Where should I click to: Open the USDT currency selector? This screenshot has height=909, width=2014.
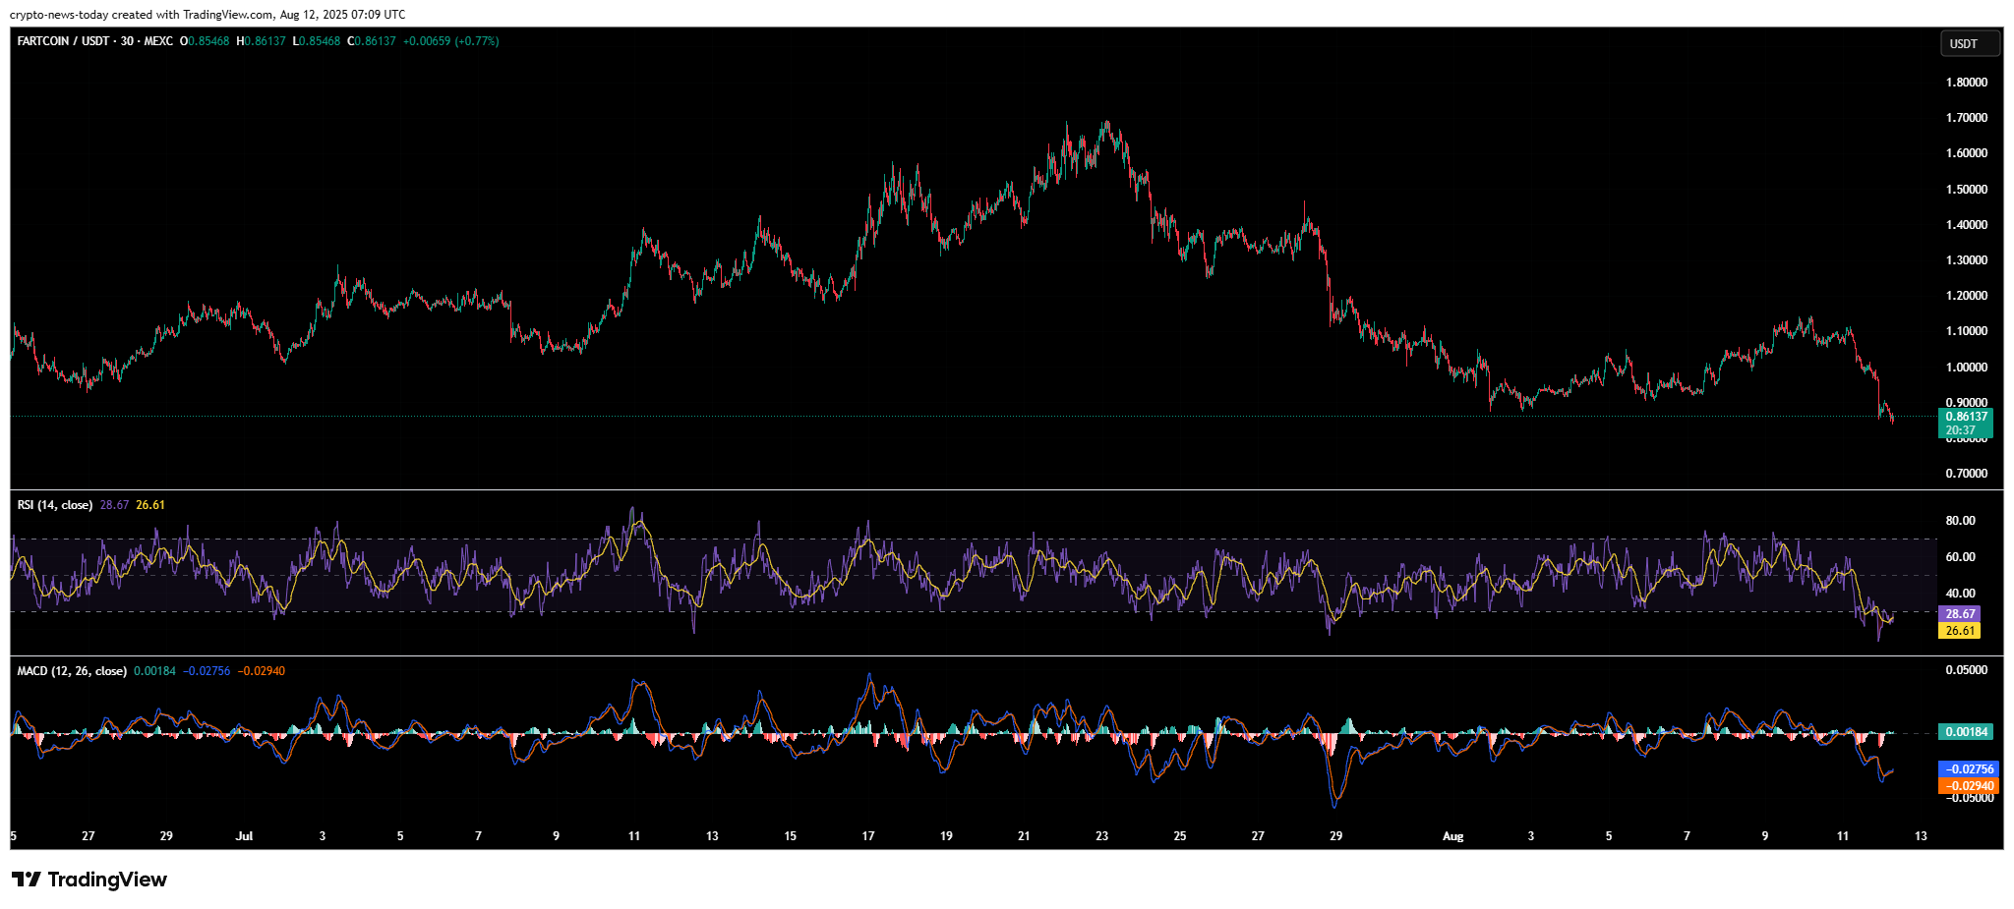pyautogui.click(x=1969, y=43)
